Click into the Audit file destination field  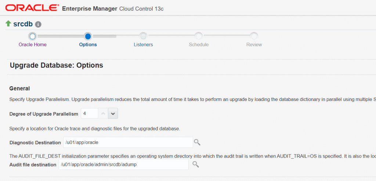(x=123, y=164)
